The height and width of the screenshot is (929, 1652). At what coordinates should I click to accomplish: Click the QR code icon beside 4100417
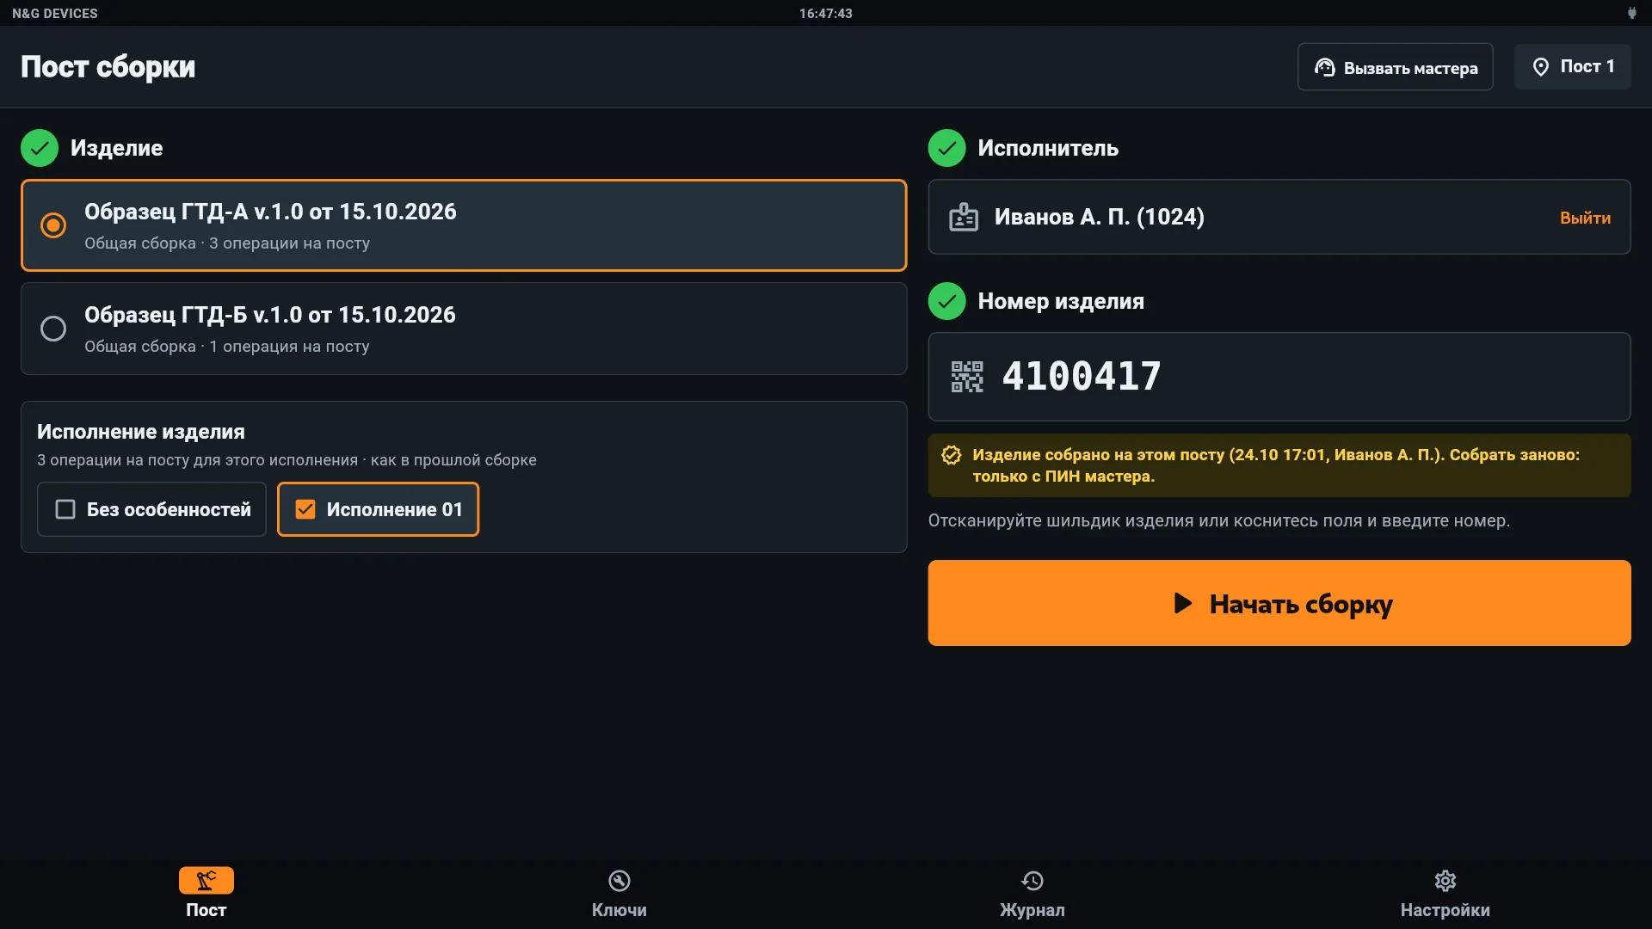click(x=967, y=377)
